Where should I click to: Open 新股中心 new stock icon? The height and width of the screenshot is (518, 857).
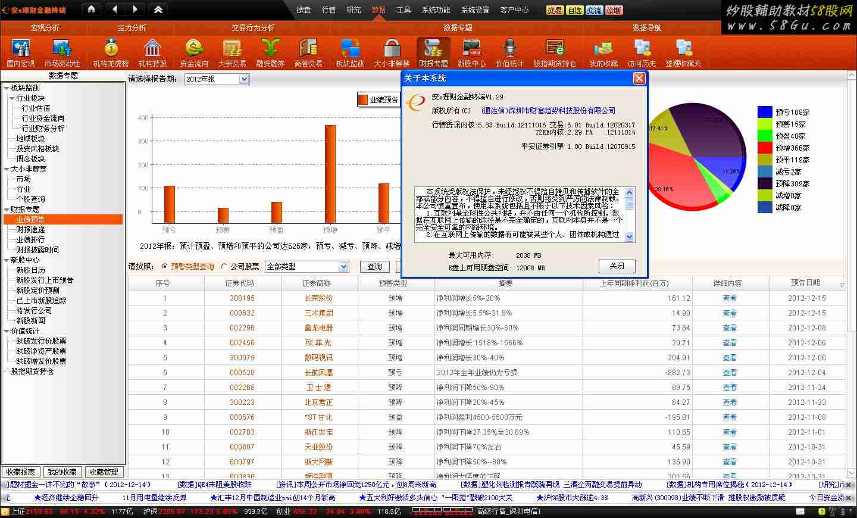pos(471,52)
